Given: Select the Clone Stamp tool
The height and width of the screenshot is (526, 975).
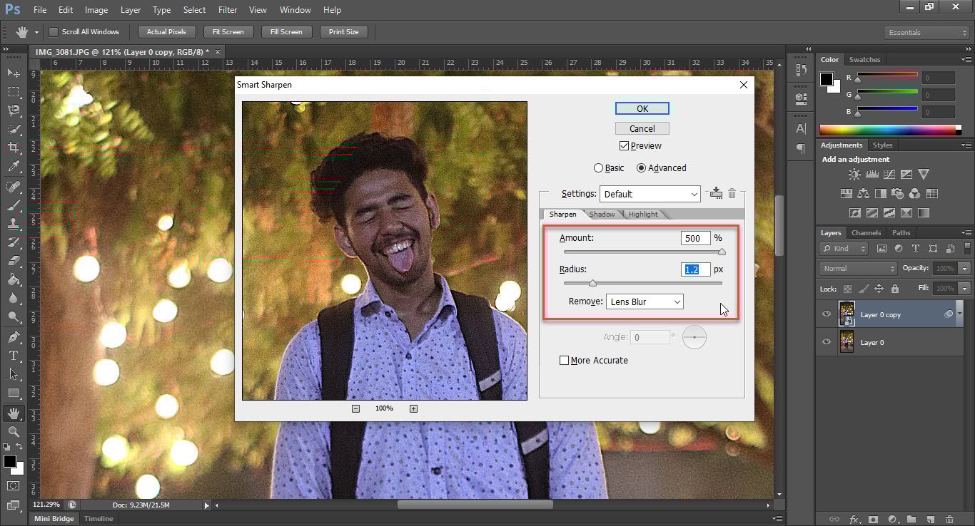Looking at the screenshot, I should [14, 224].
